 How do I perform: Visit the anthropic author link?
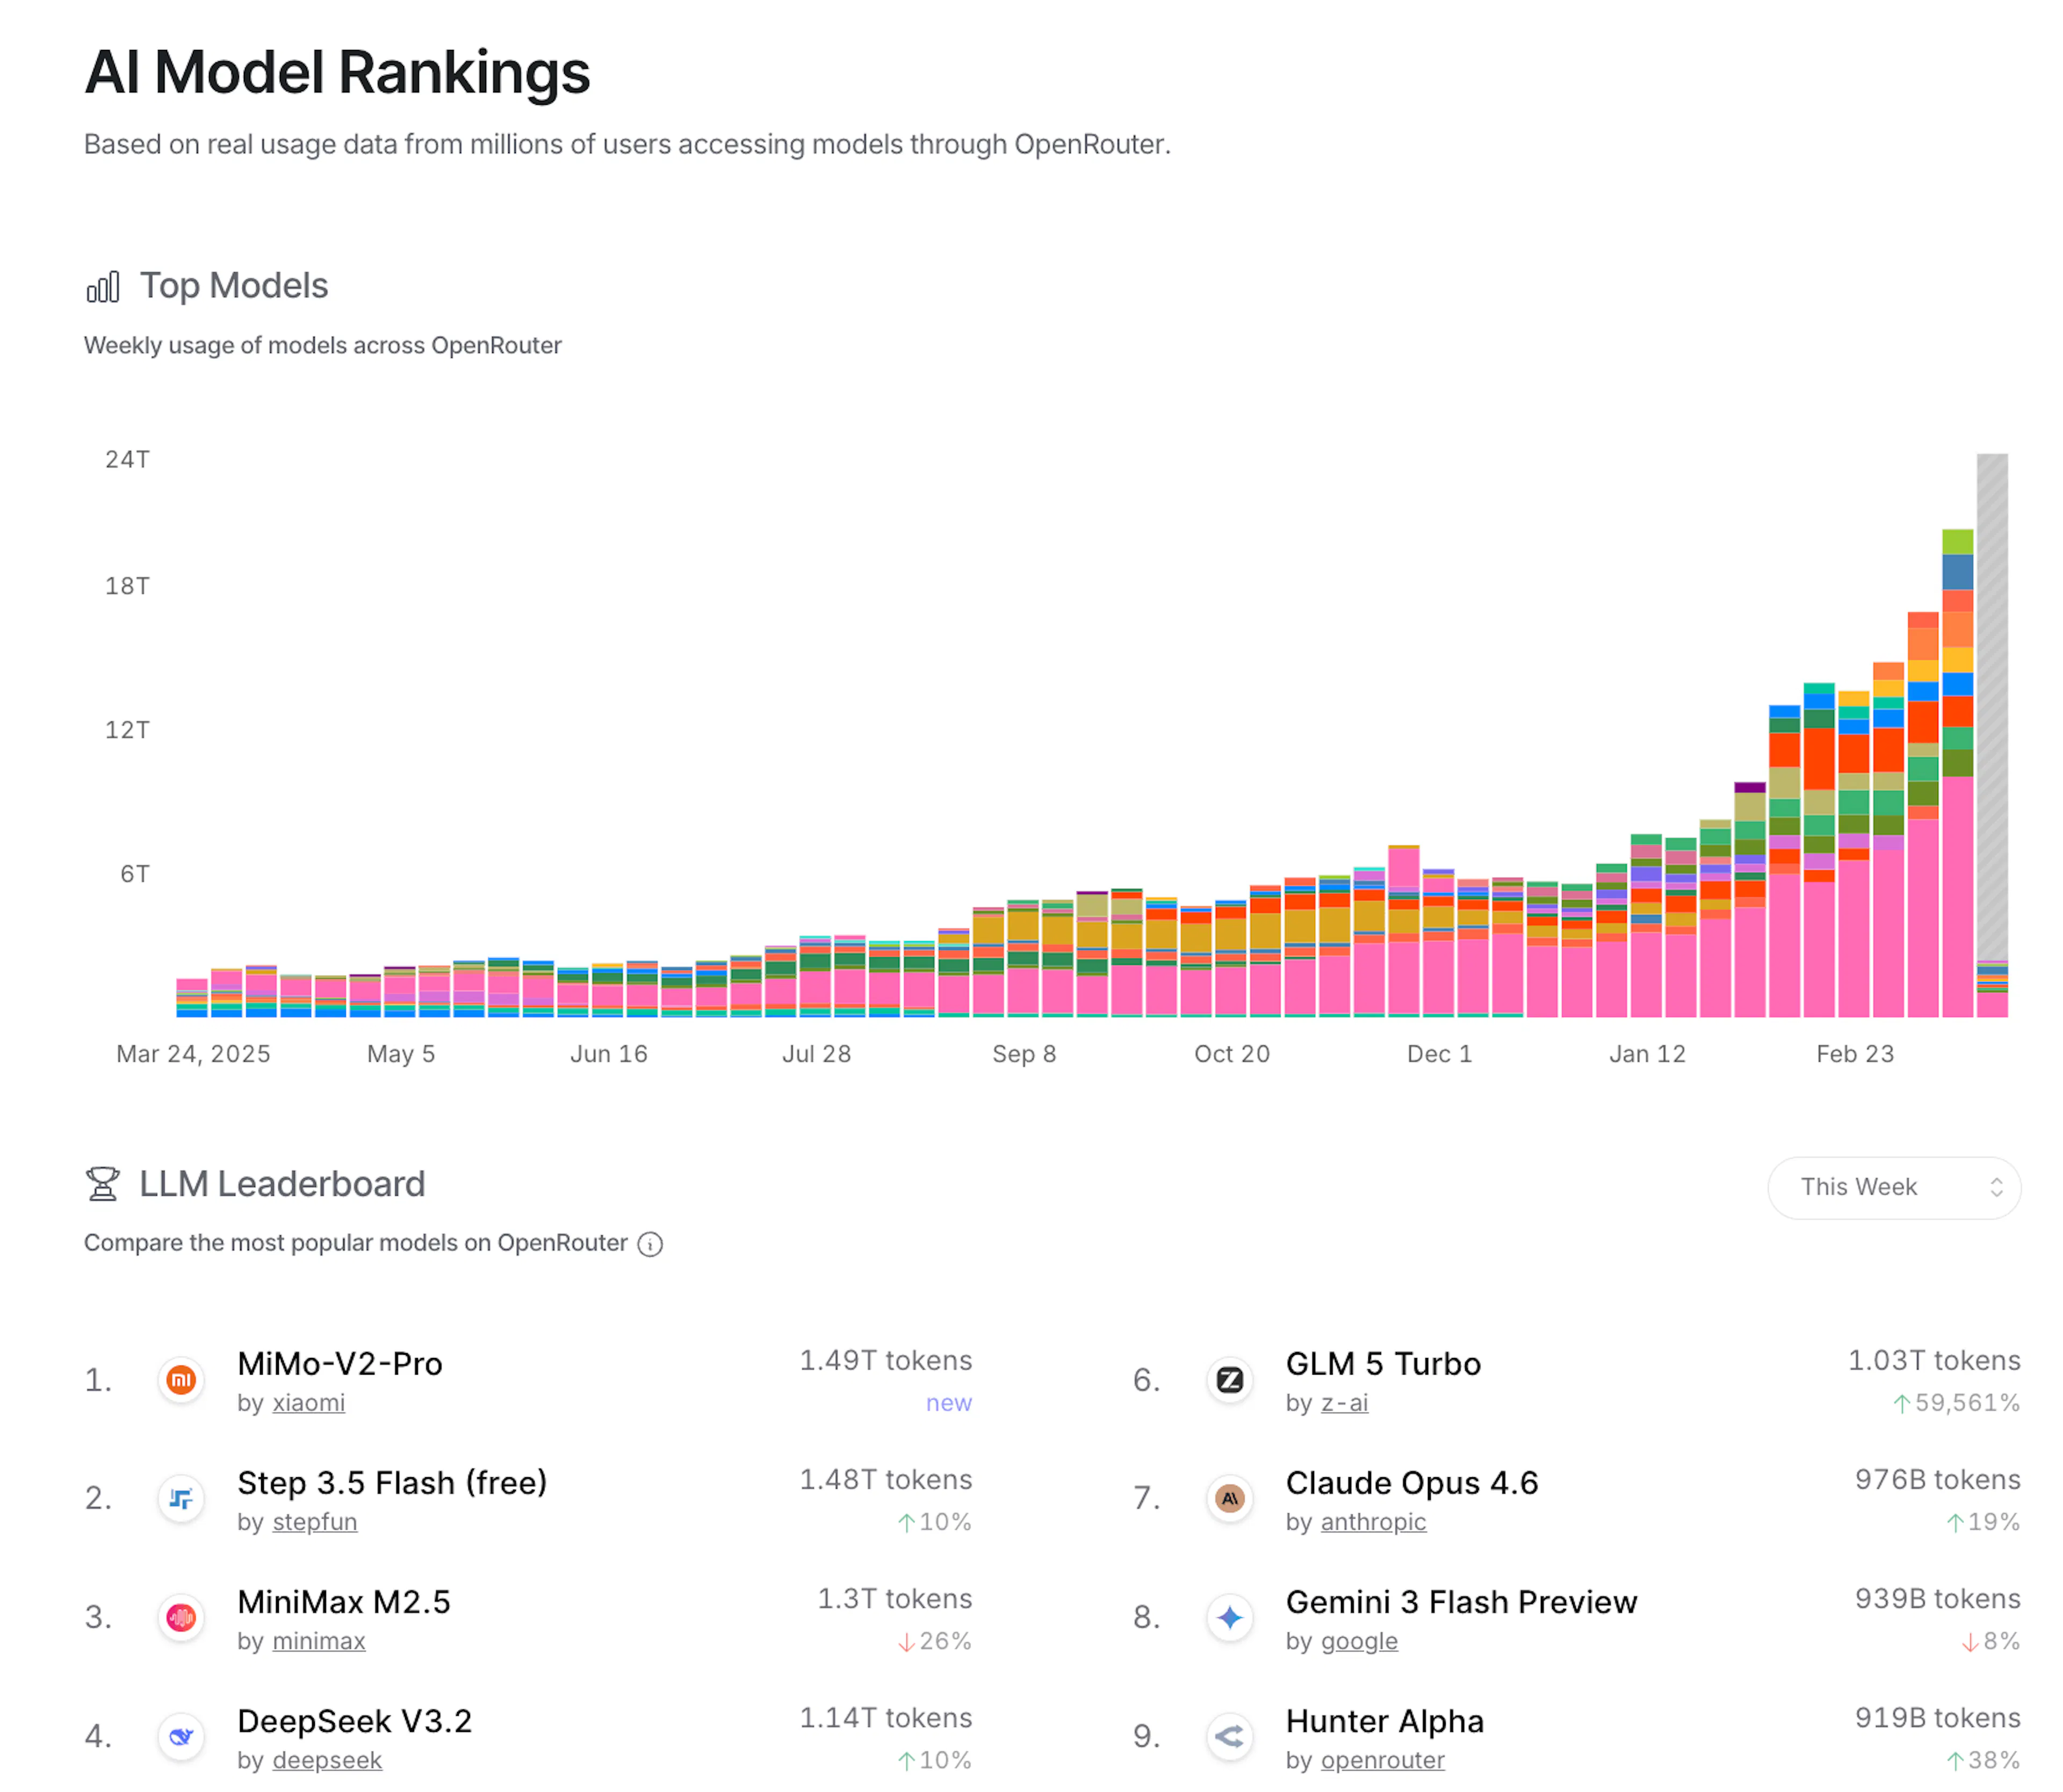tap(1374, 1522)
